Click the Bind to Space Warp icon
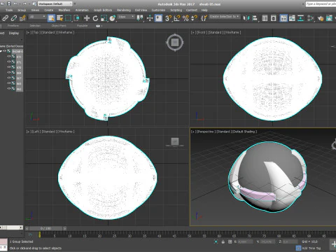Viewport: 336px width, 252px height. (22, 18)
